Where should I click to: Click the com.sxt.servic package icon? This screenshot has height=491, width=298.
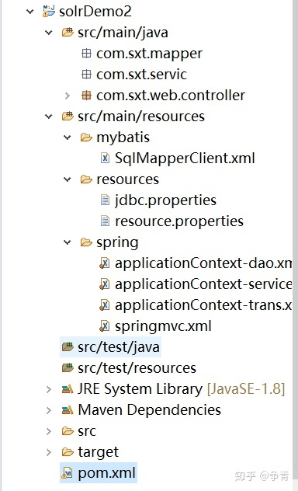tap(86, 75)
